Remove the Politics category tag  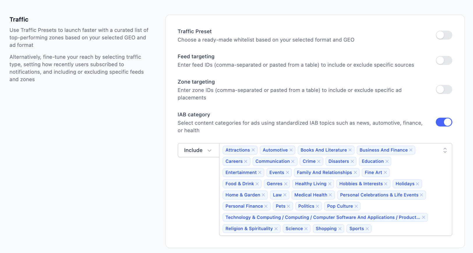point(317,206)
